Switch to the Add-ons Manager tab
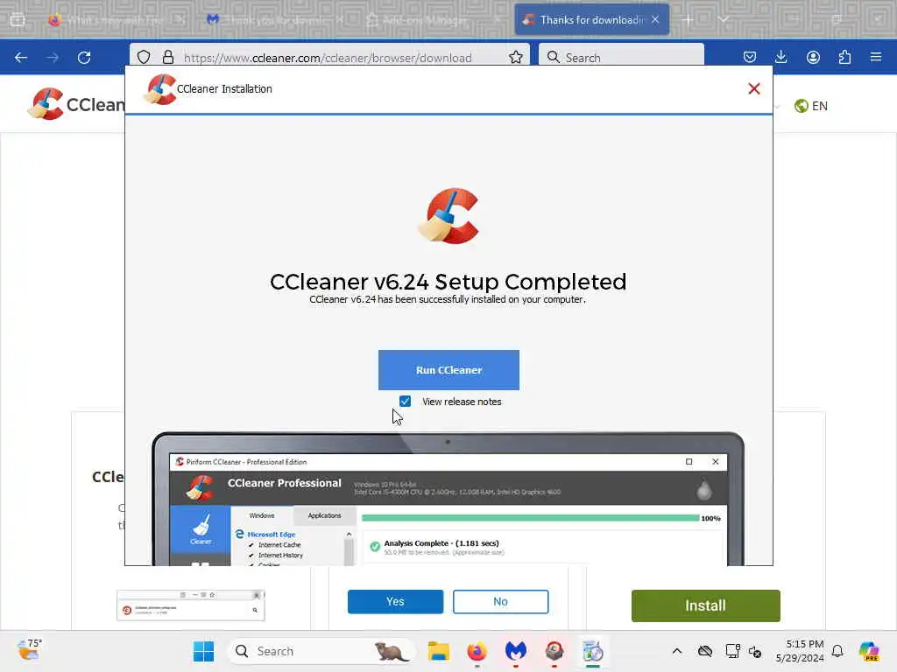Screen dimensions: 897x672 pos(434,20)
